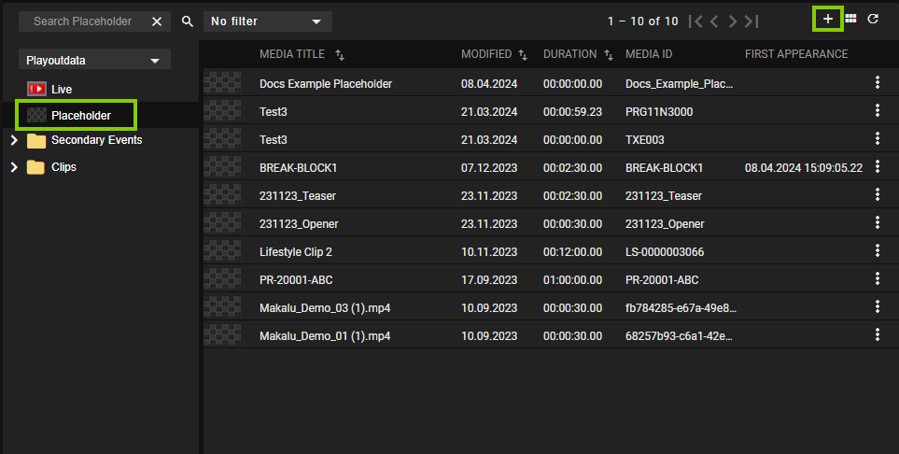The height and width of the screenshot is (454, 899).
Task: Go to the next page of results
Action: coord(733,21)
